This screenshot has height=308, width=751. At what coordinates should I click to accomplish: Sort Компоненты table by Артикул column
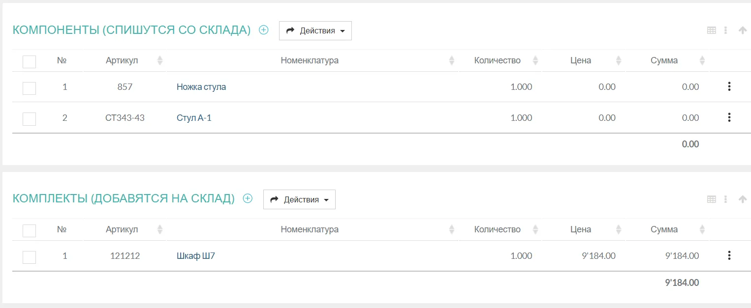(159, 61)
